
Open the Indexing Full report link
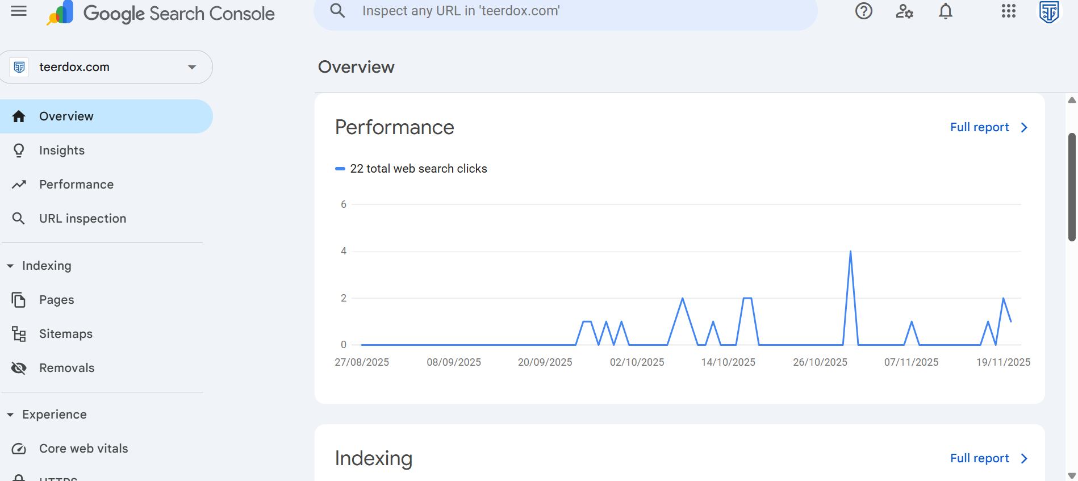click(988, 458)
